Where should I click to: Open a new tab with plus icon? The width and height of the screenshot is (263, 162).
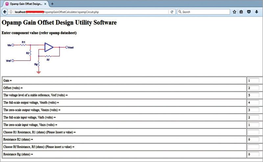click(x=52, y=4)
